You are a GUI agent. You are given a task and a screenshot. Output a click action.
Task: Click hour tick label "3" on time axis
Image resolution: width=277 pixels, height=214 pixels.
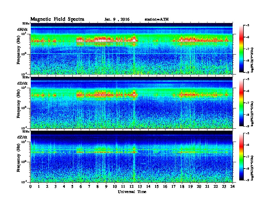click(x=56, y=186)
